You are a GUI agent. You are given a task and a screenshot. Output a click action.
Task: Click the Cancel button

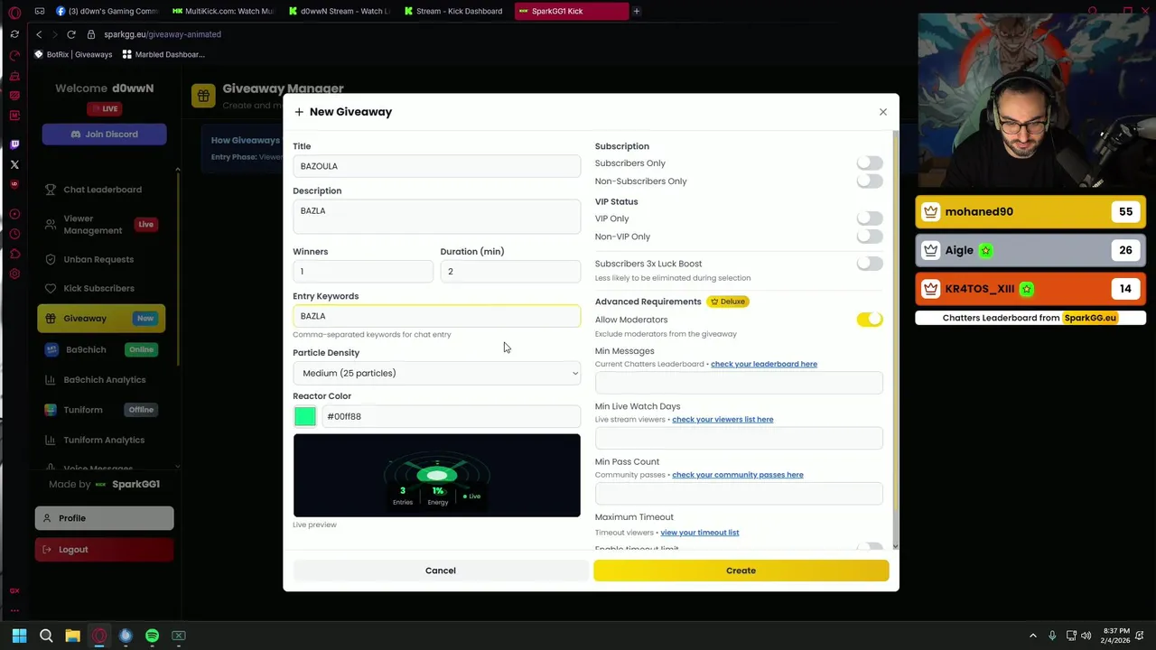click(x=441, y=571)
